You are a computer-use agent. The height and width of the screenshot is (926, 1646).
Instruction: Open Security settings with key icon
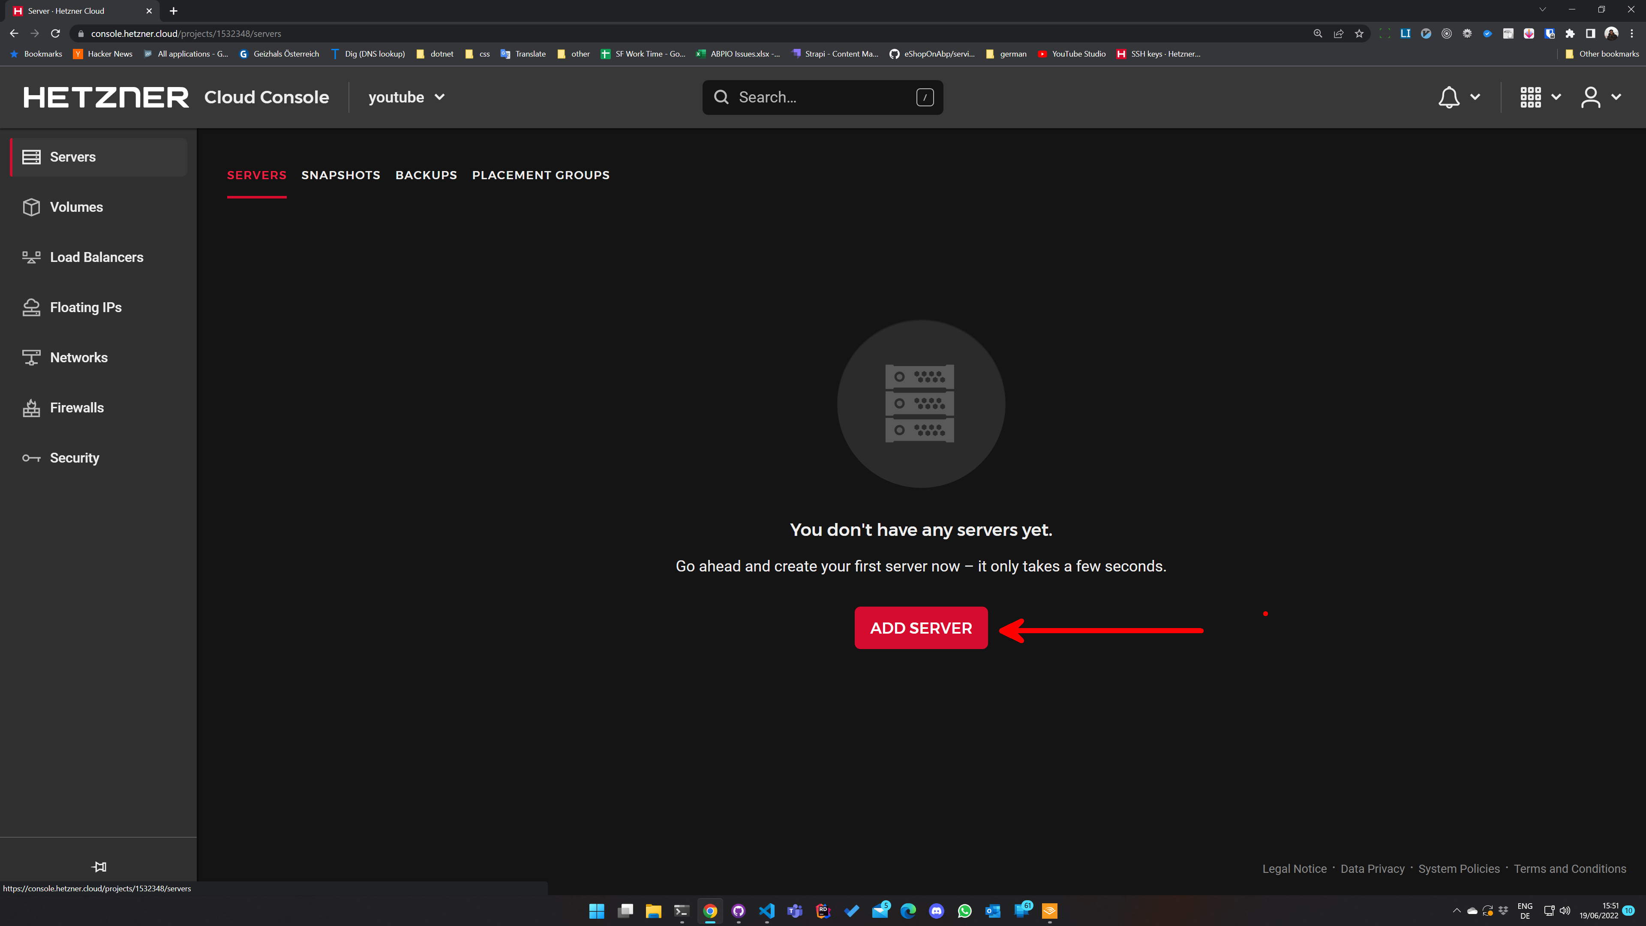pos(74,458)
